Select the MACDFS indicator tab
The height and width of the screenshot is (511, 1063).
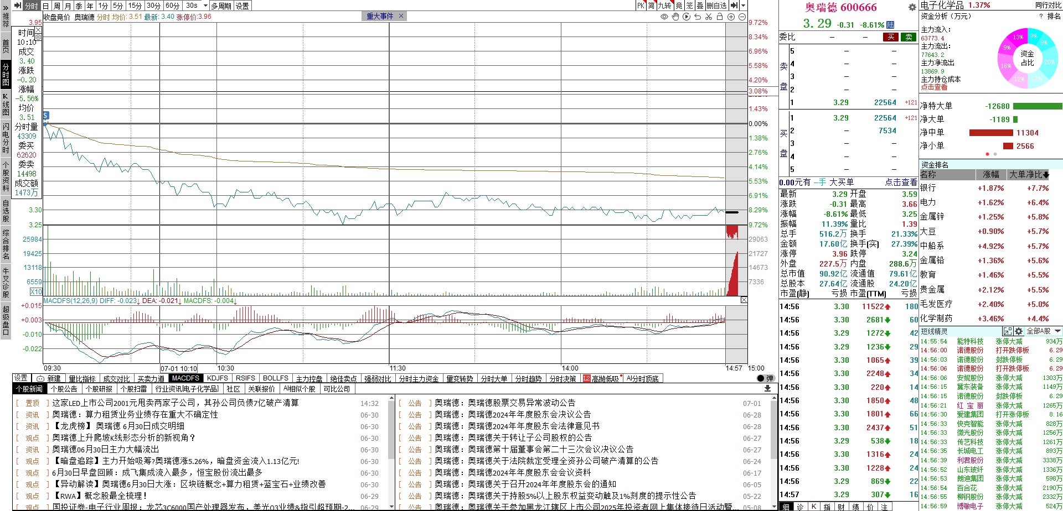[185, 378]
